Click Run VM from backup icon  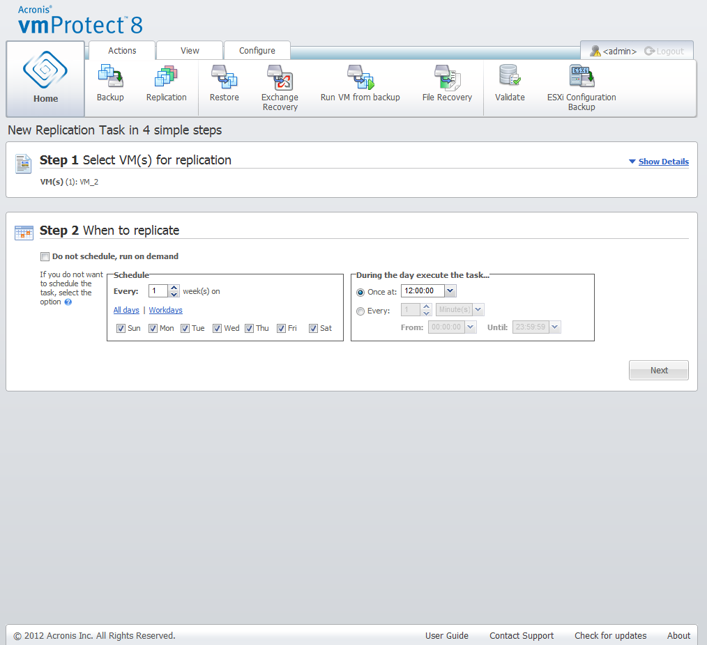point(360,83)
